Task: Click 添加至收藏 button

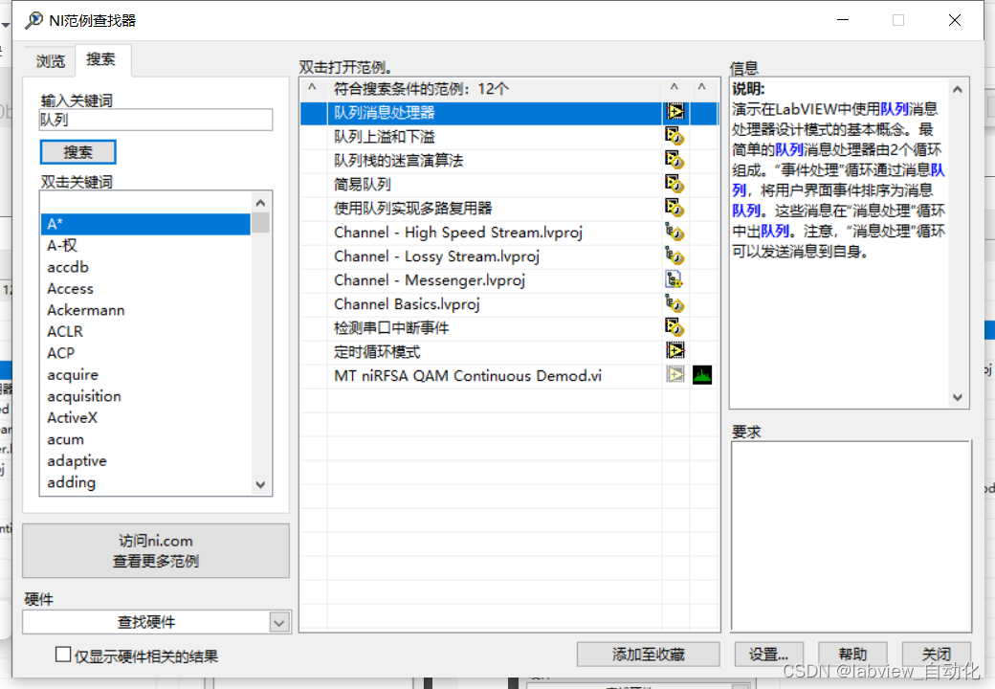Action: pos(648,655)
